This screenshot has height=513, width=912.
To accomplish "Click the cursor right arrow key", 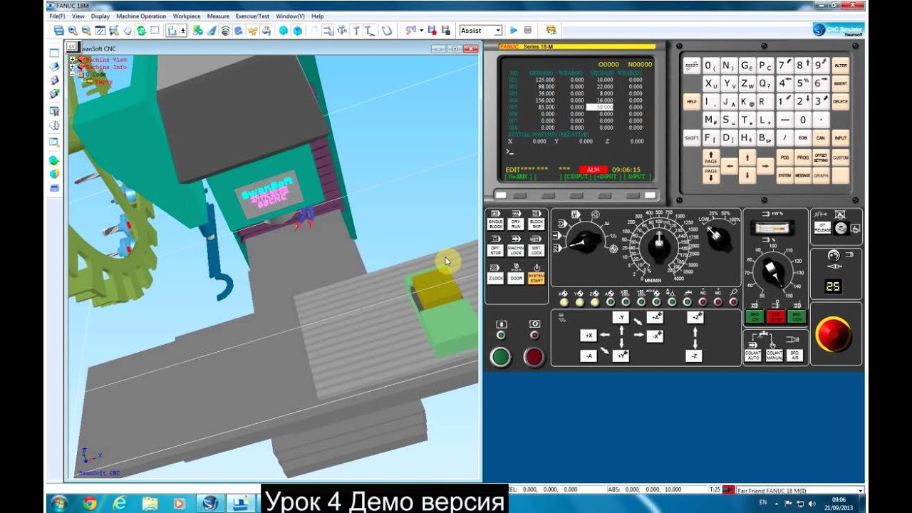I will (765, 166).
